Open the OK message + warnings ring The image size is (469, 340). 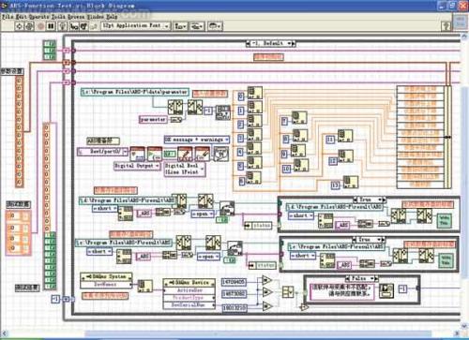(197, 140)
